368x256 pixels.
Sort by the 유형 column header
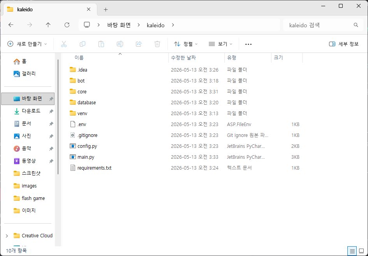[248, 58]
